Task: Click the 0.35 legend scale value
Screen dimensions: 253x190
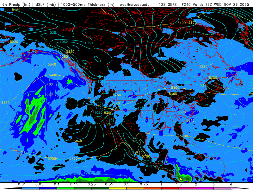Action: (109, 184)
